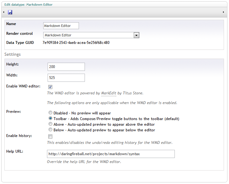Save the datatype with floppy disk icon

point(10,12)
